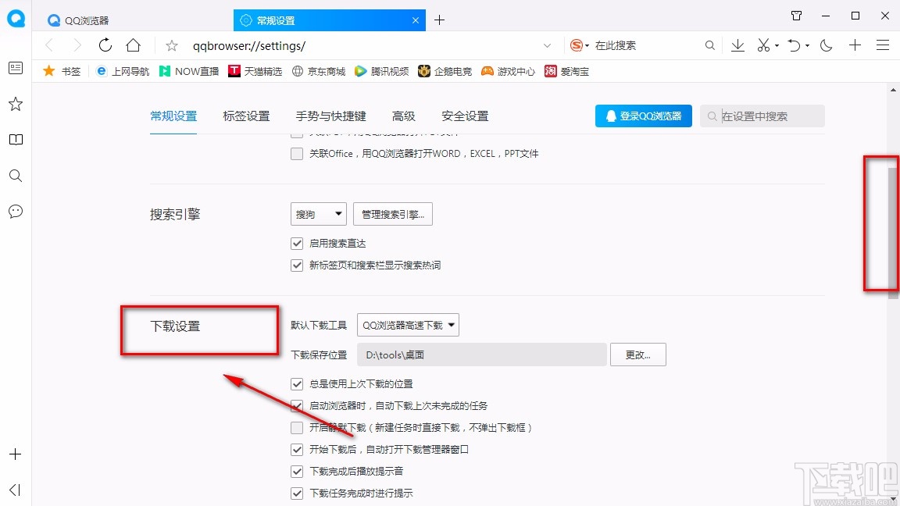Uncheck 启用搜索直达 option
The width and height of the screenshot is (900, 506).
[297, 243]
